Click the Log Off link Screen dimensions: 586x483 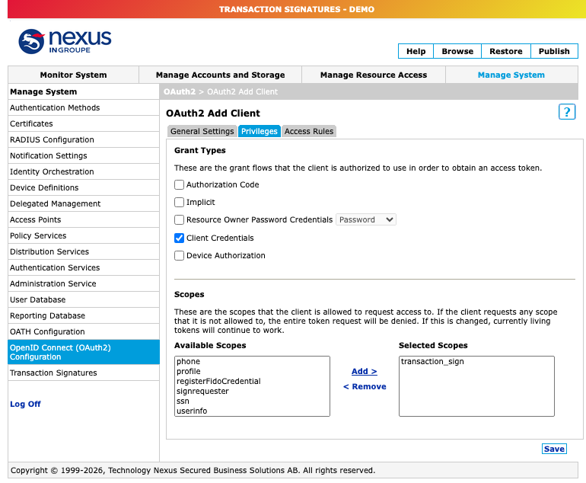25,404
